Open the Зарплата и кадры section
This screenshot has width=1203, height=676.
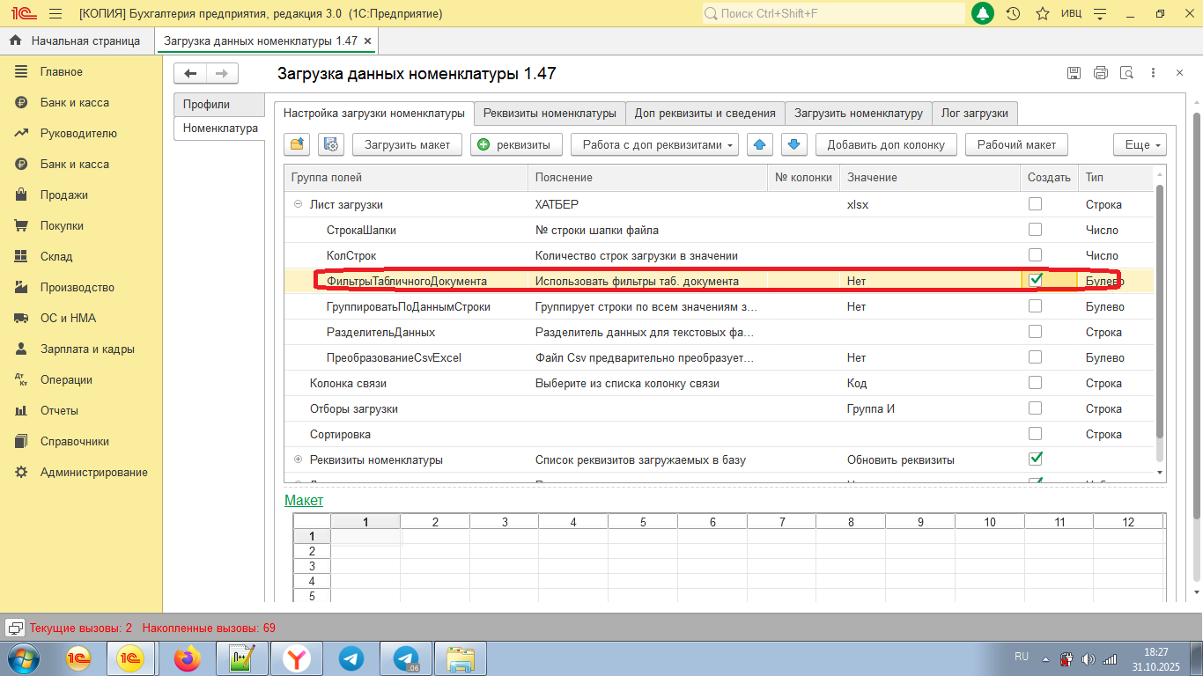point(87,349)
